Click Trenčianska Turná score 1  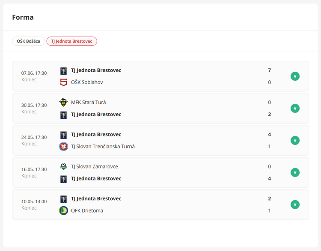pos(269,147)
